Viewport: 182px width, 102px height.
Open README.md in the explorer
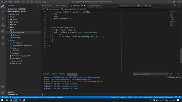16,63
